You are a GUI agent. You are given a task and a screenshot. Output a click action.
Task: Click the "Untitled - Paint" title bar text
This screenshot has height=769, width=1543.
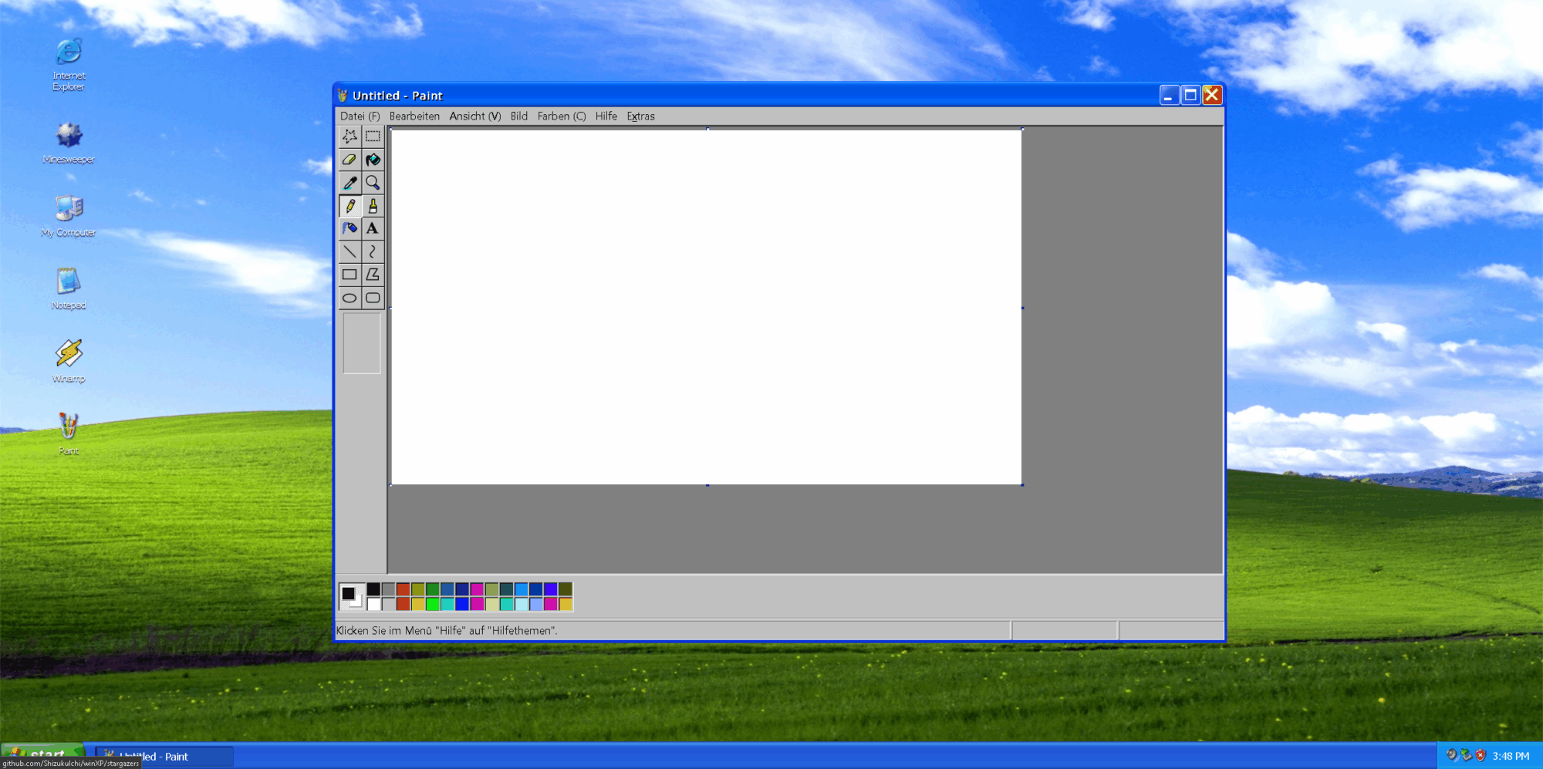click(397, 96)
